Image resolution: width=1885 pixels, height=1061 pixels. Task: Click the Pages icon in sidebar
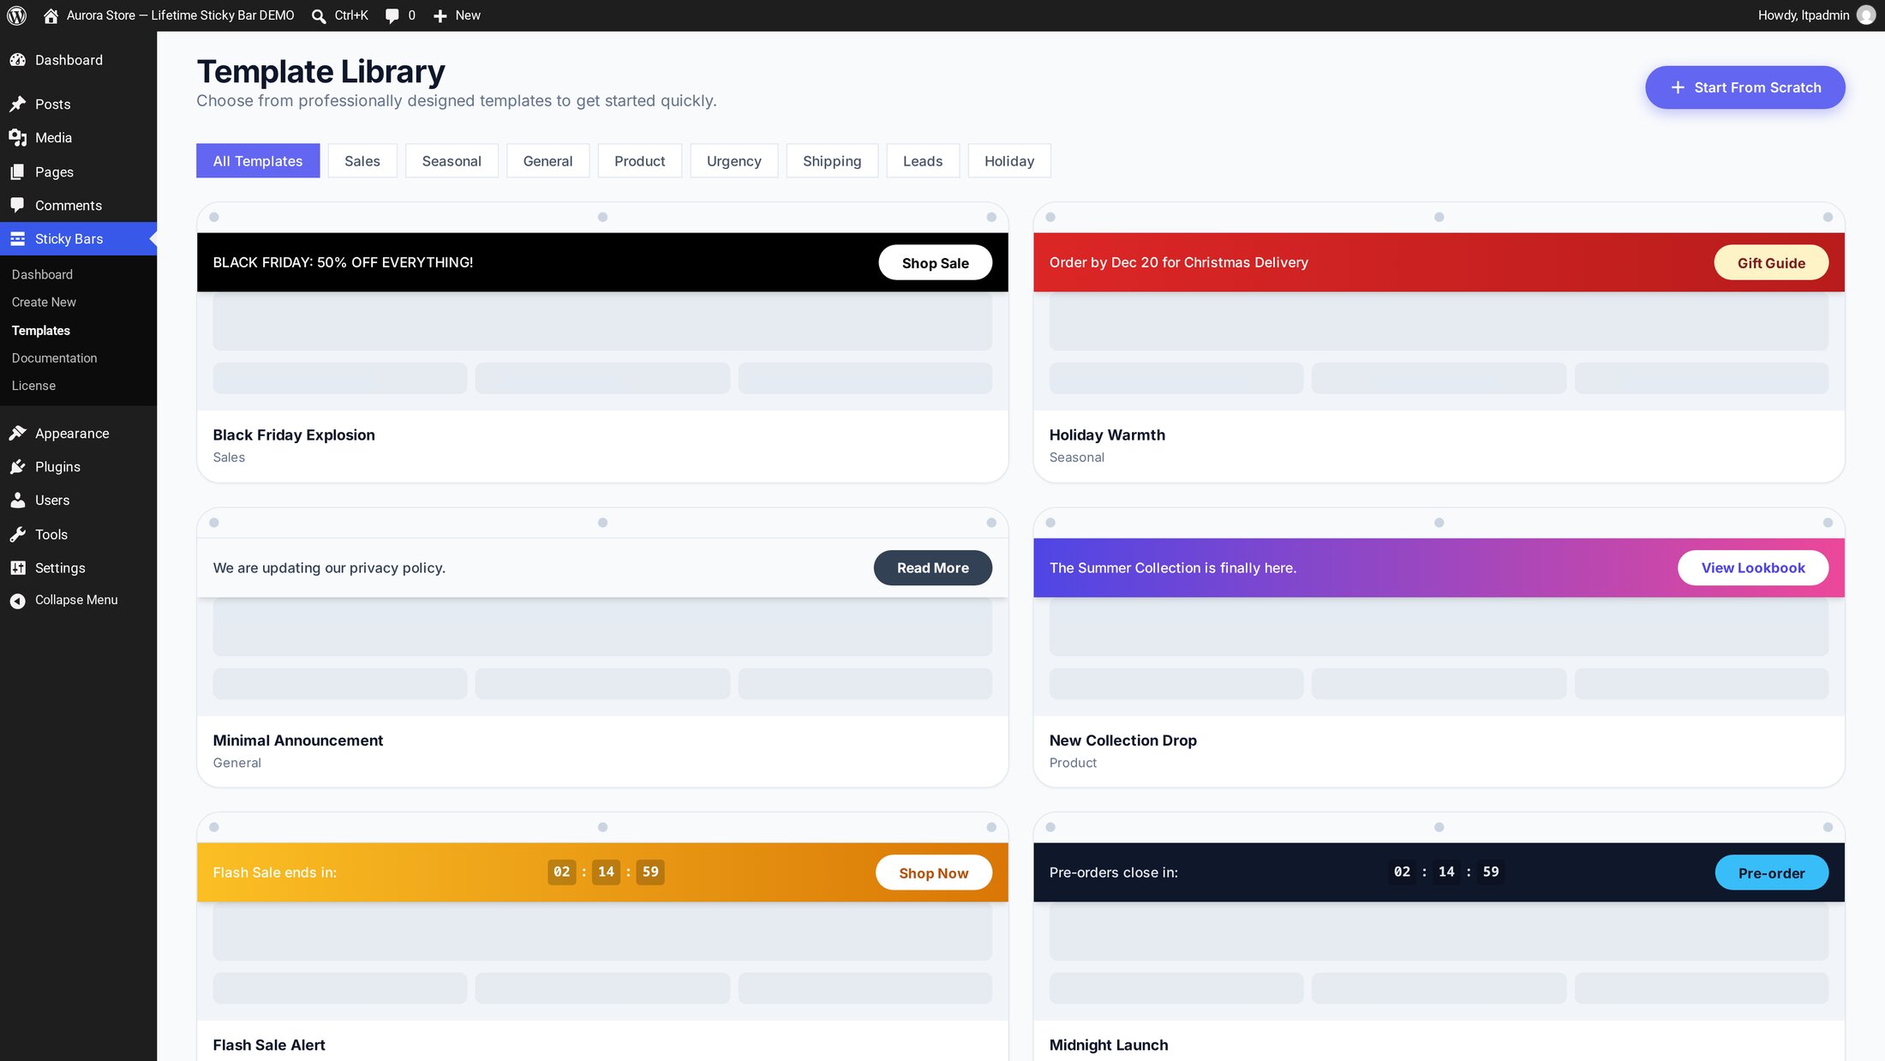tap(18, 171)
